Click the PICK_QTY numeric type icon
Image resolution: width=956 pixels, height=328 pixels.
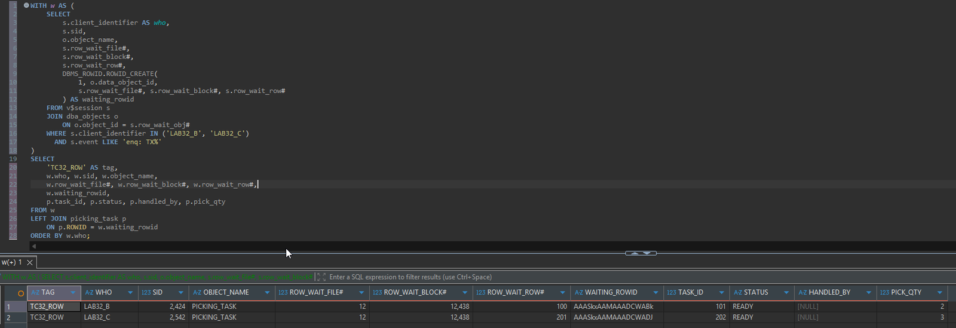[x=884, y=293]
